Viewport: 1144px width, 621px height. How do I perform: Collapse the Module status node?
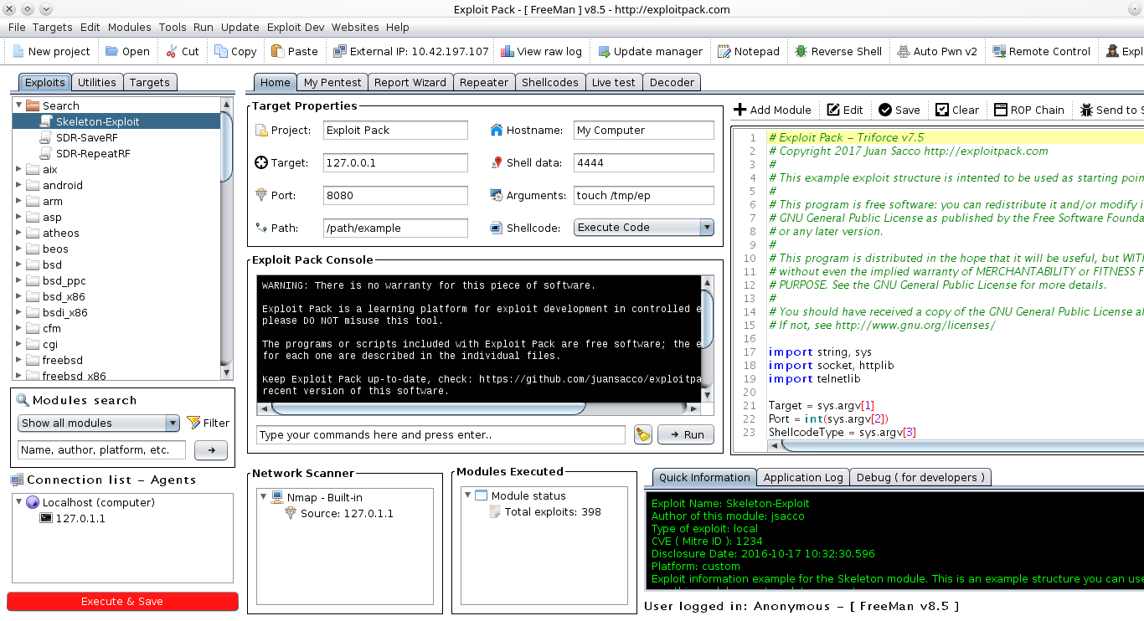(x=467, y=495)
